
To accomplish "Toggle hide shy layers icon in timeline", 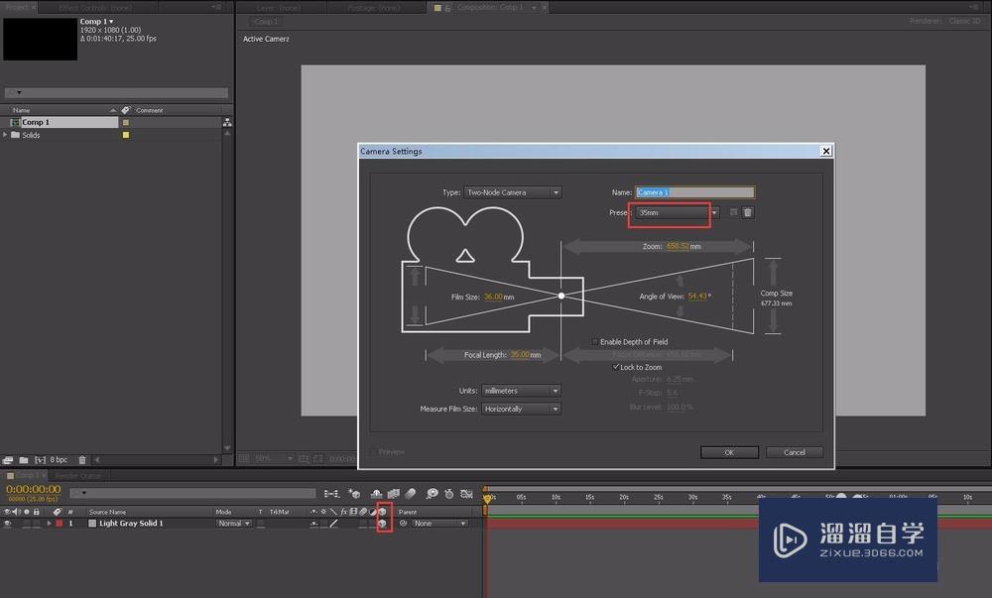I will pyautogui.click(x=376, y=494).
